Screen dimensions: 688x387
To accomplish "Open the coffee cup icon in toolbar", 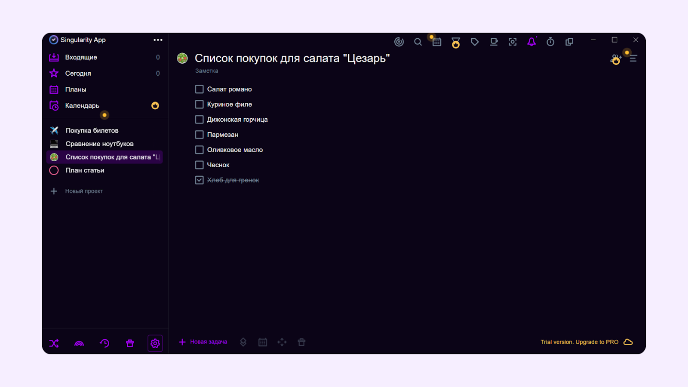I will [494, 42].
